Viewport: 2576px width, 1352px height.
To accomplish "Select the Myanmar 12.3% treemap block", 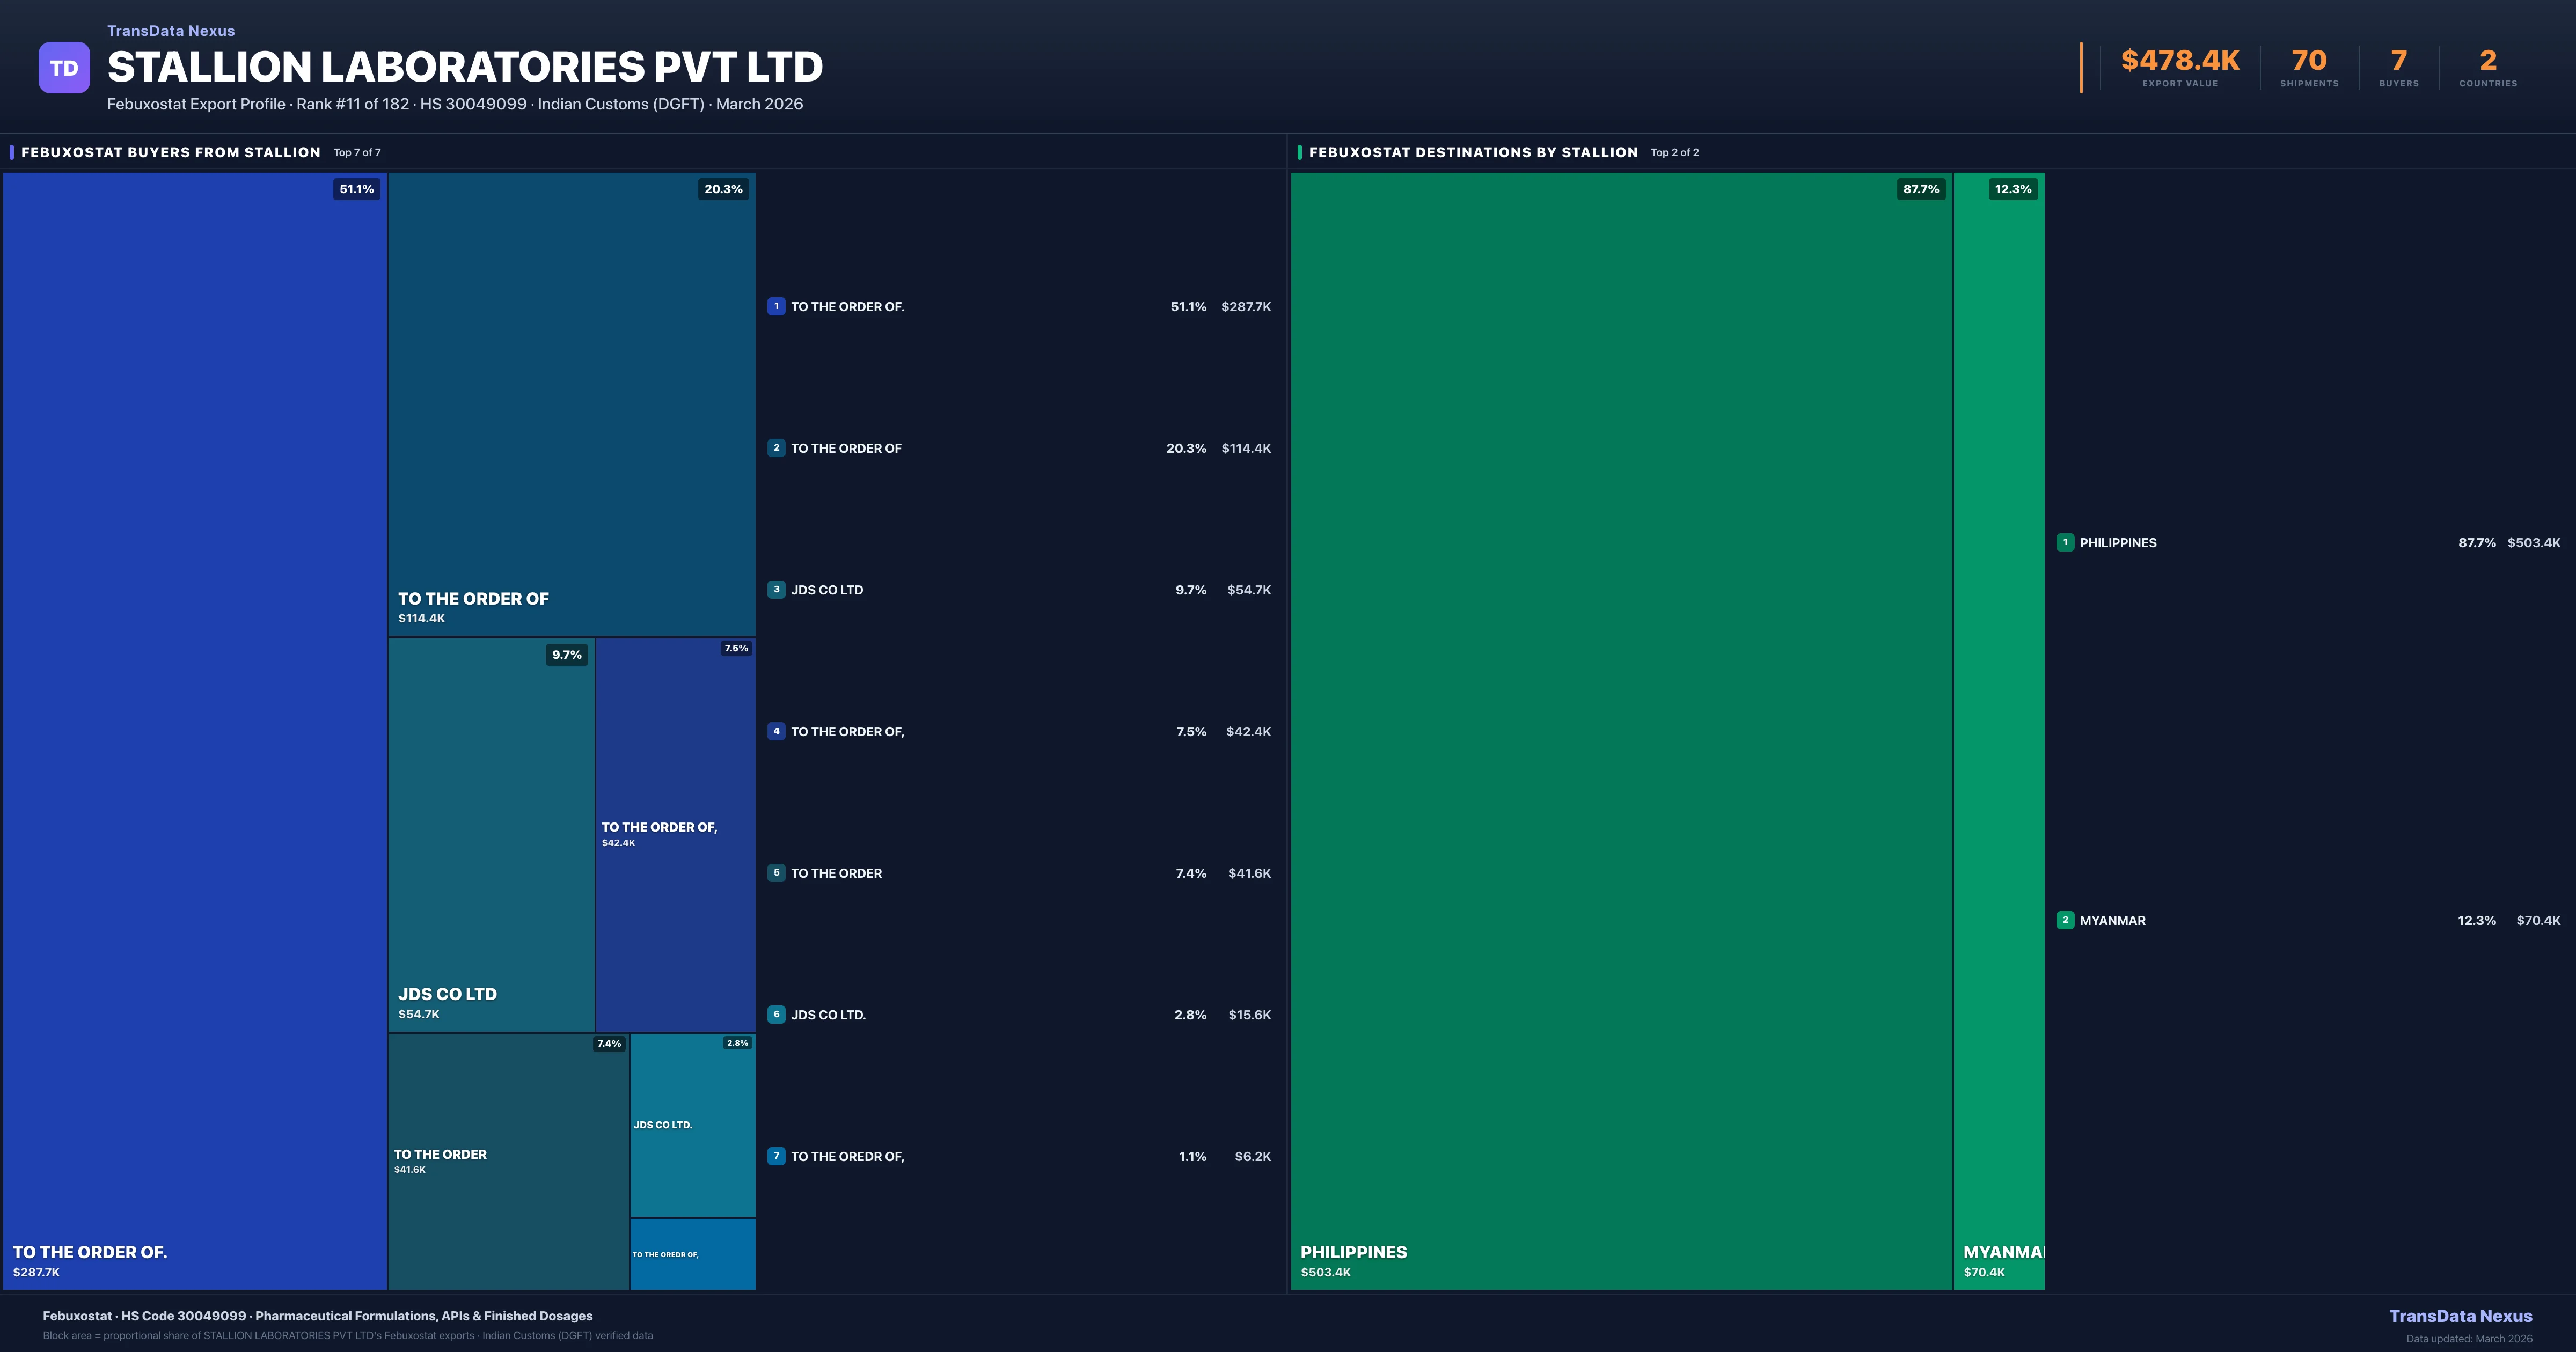I will 1998,730.
